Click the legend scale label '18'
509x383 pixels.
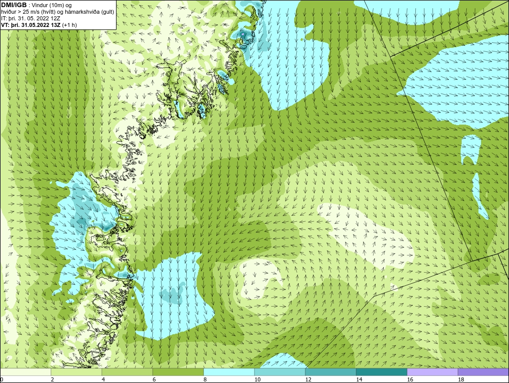pos(461,379)
